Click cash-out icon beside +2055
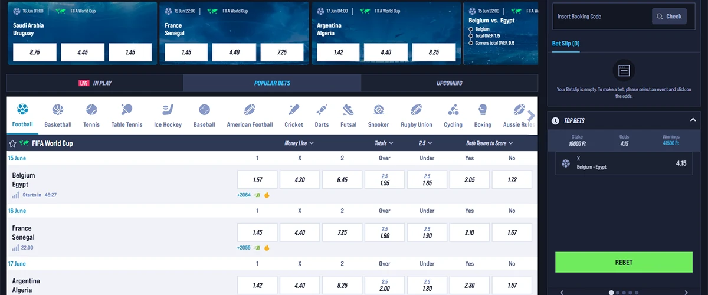 (x=257, y=248)
